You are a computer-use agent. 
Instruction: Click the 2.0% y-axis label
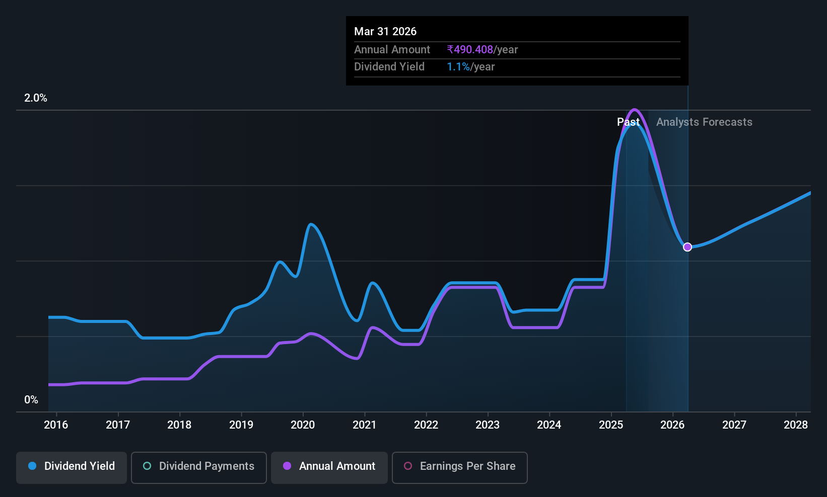(36, 98)
